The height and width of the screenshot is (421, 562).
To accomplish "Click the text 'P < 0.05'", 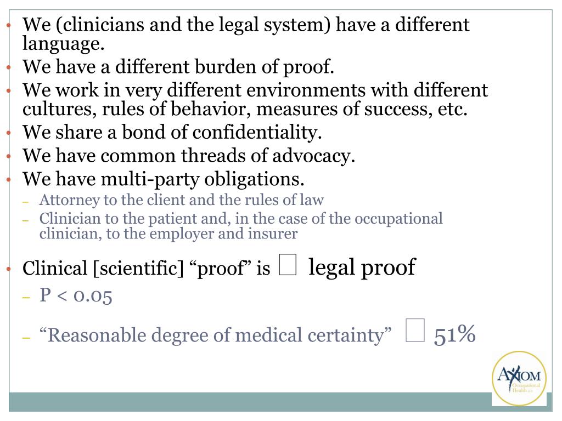I will tap(76, 295).
